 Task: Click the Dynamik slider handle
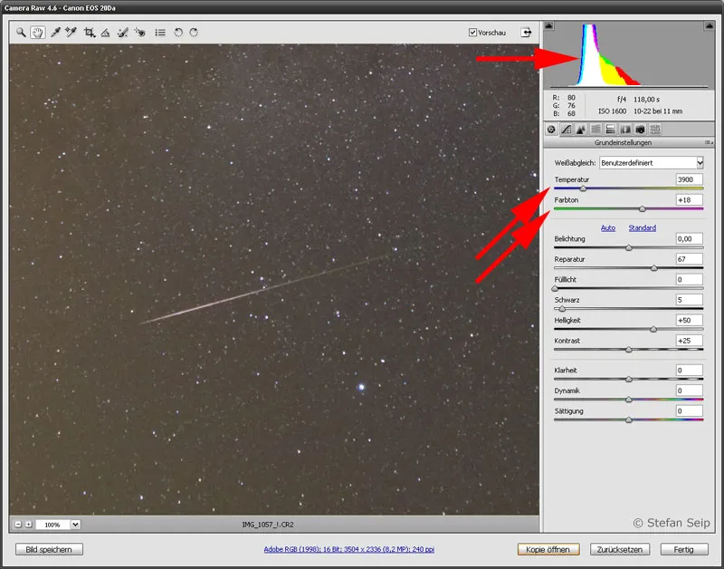tap(629, 400)
